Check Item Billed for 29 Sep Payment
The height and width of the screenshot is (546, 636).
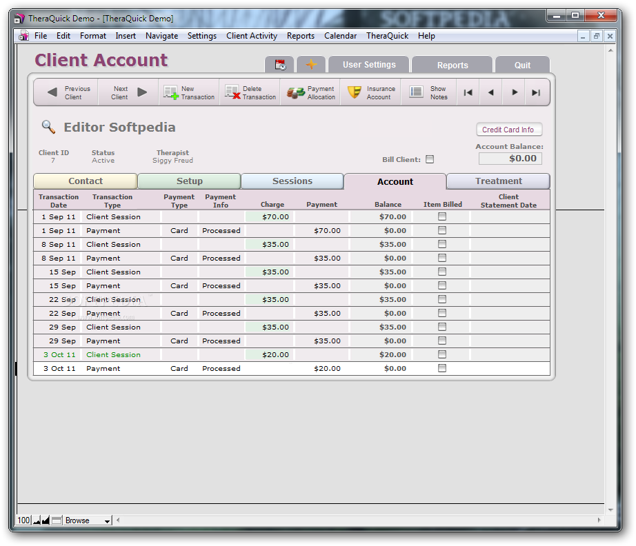coord(442,341)
